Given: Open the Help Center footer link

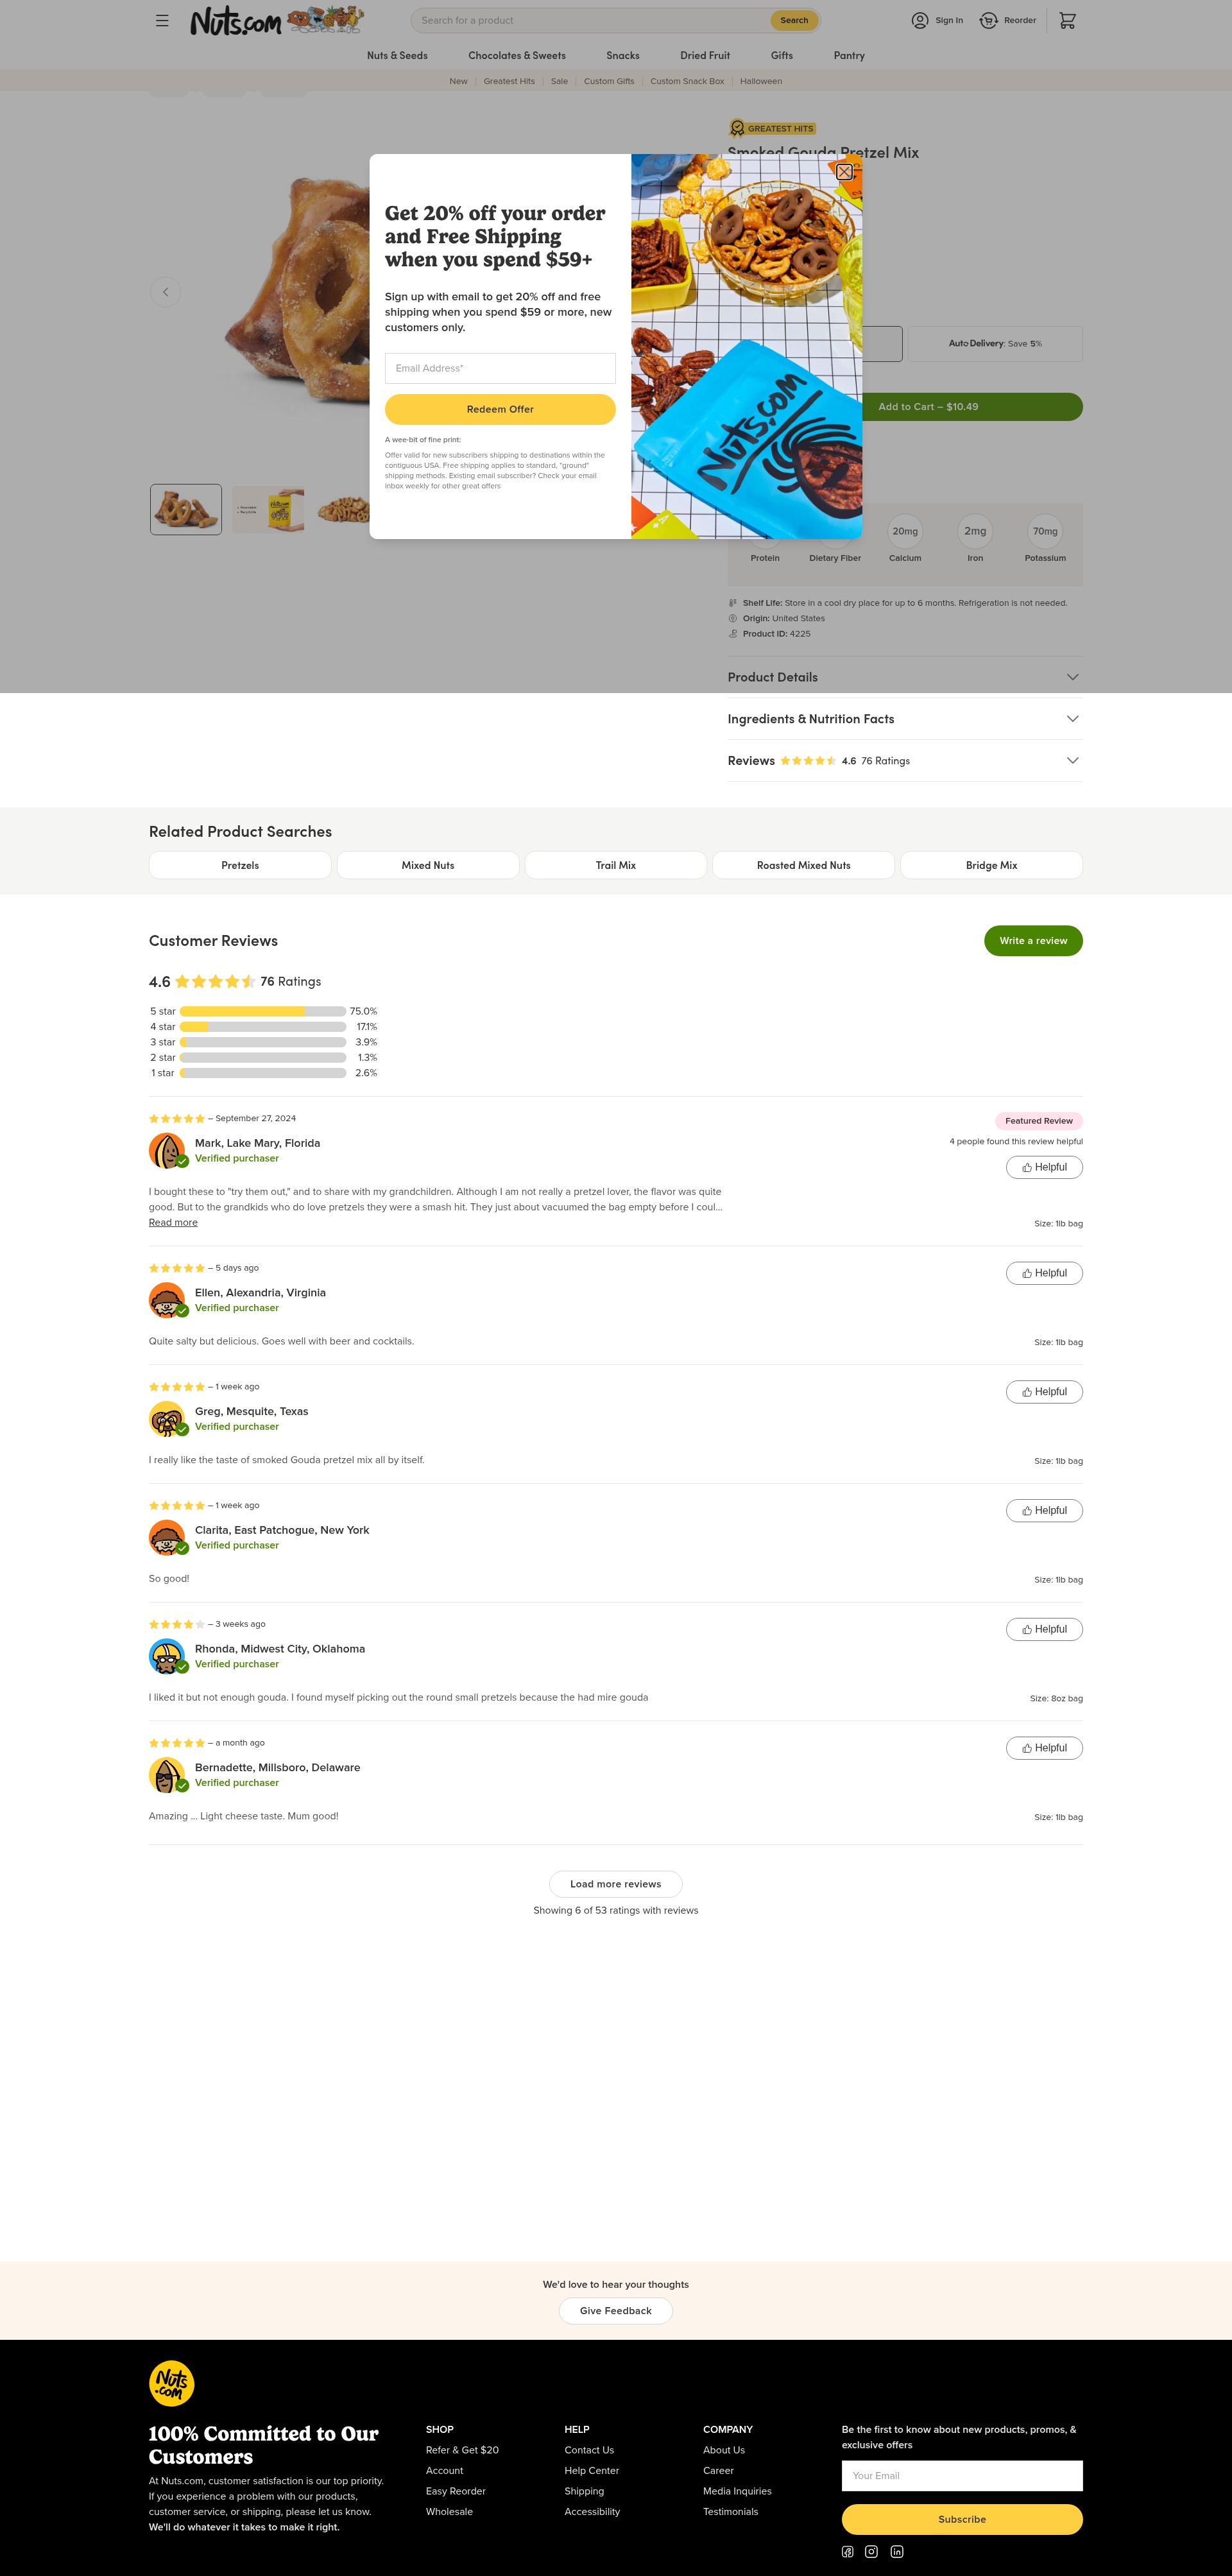Looking at the screenshot, I should [592, 2471].
